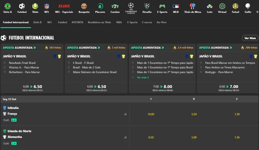Switch to the Série B tab
The width and height of the screenshot is (259, 150).
37,22
